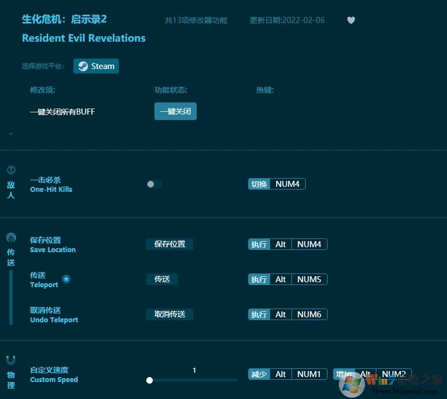
Task: Click the teleport category icon
Action: 11,237
